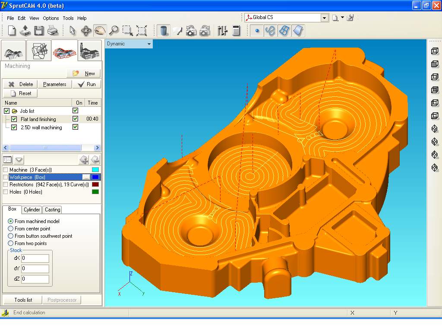Screen dimensions: 442x332
Task: Select the pan hand tool
Action: coord(100,30)
